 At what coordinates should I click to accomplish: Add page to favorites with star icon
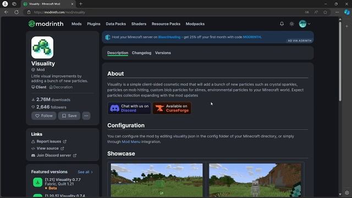coord(325,12)
